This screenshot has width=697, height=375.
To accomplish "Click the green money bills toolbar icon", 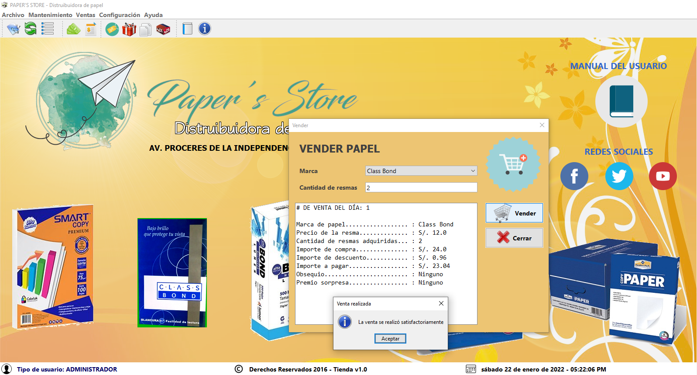I will click(x=73, y=29).
